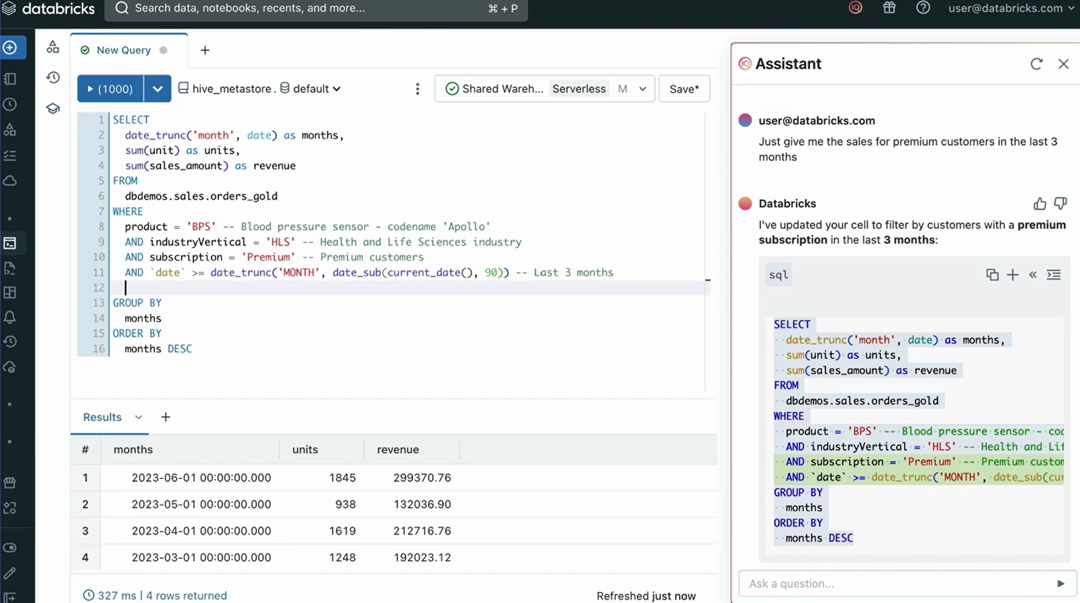Copy the SQL code snippet
The width and height of the screenshot is (1080, 603).
[992, 275]
